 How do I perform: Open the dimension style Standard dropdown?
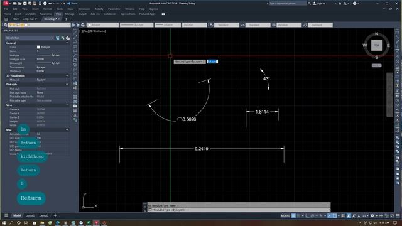(258, 25)
